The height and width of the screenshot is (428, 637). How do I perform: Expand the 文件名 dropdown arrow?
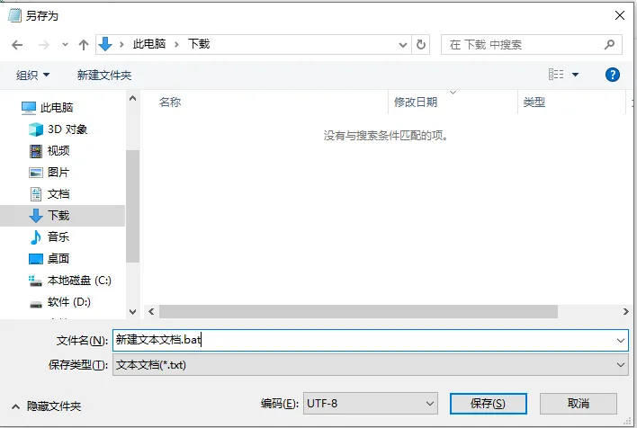click(621, 340)
